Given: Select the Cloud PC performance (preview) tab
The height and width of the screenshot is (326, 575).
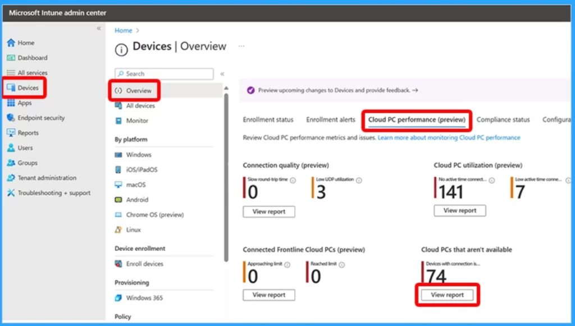Looking at the screenshot, I should 417,120.
